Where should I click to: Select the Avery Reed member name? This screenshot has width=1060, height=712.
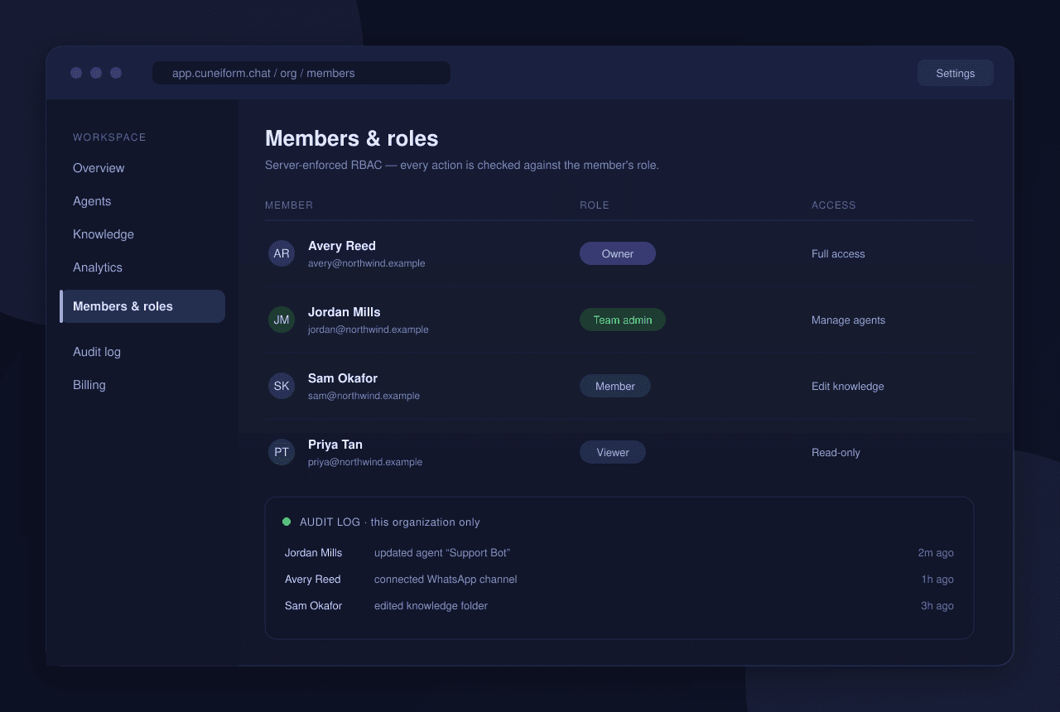click(x=342, y=246)
